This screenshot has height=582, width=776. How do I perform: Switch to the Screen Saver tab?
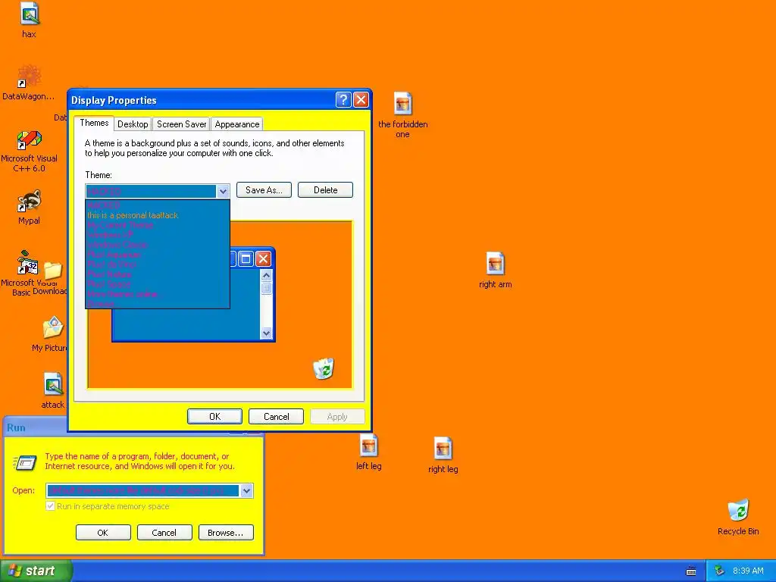tap(181, 124)
